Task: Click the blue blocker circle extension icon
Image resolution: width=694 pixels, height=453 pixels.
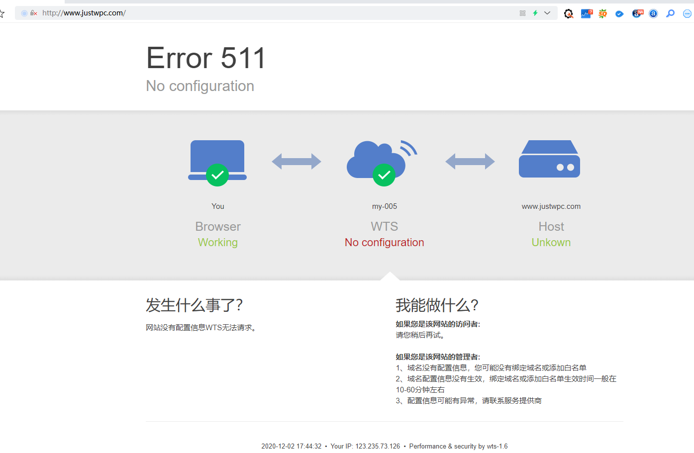Action: tap(687, 14)
